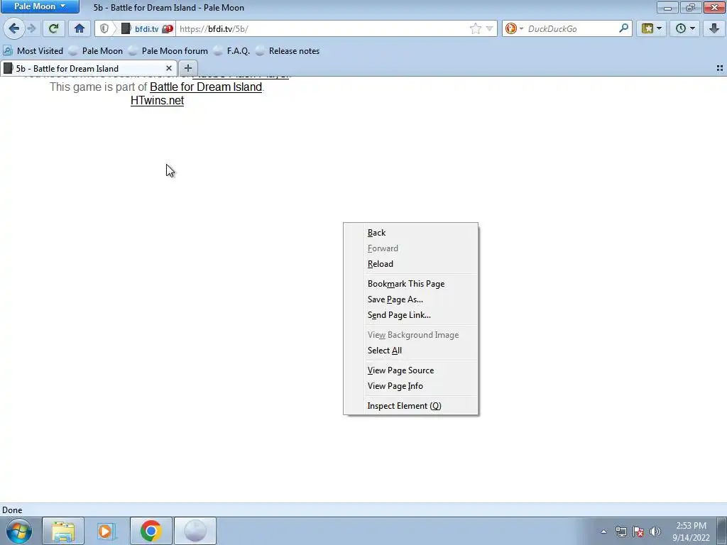Open the Release notes bookmark

coord(288,51)
